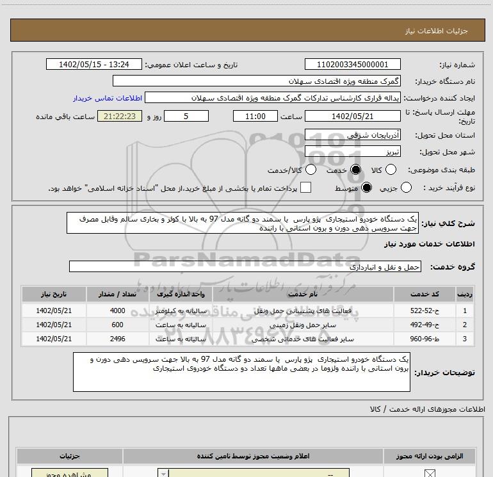This screenshot has width=493, height=477.
Task: Click the service group field حمل و نقل و انبارداری
Action: tap(245, 267)
